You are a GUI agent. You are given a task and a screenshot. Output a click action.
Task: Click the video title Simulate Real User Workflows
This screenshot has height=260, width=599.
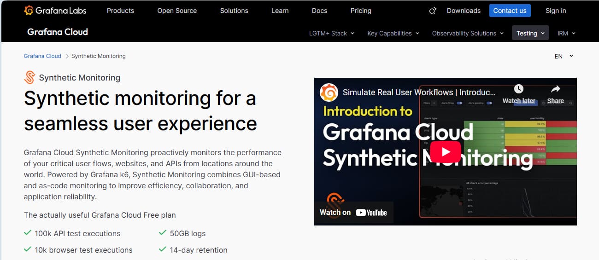pyautogui.click(x=419, y=92)
